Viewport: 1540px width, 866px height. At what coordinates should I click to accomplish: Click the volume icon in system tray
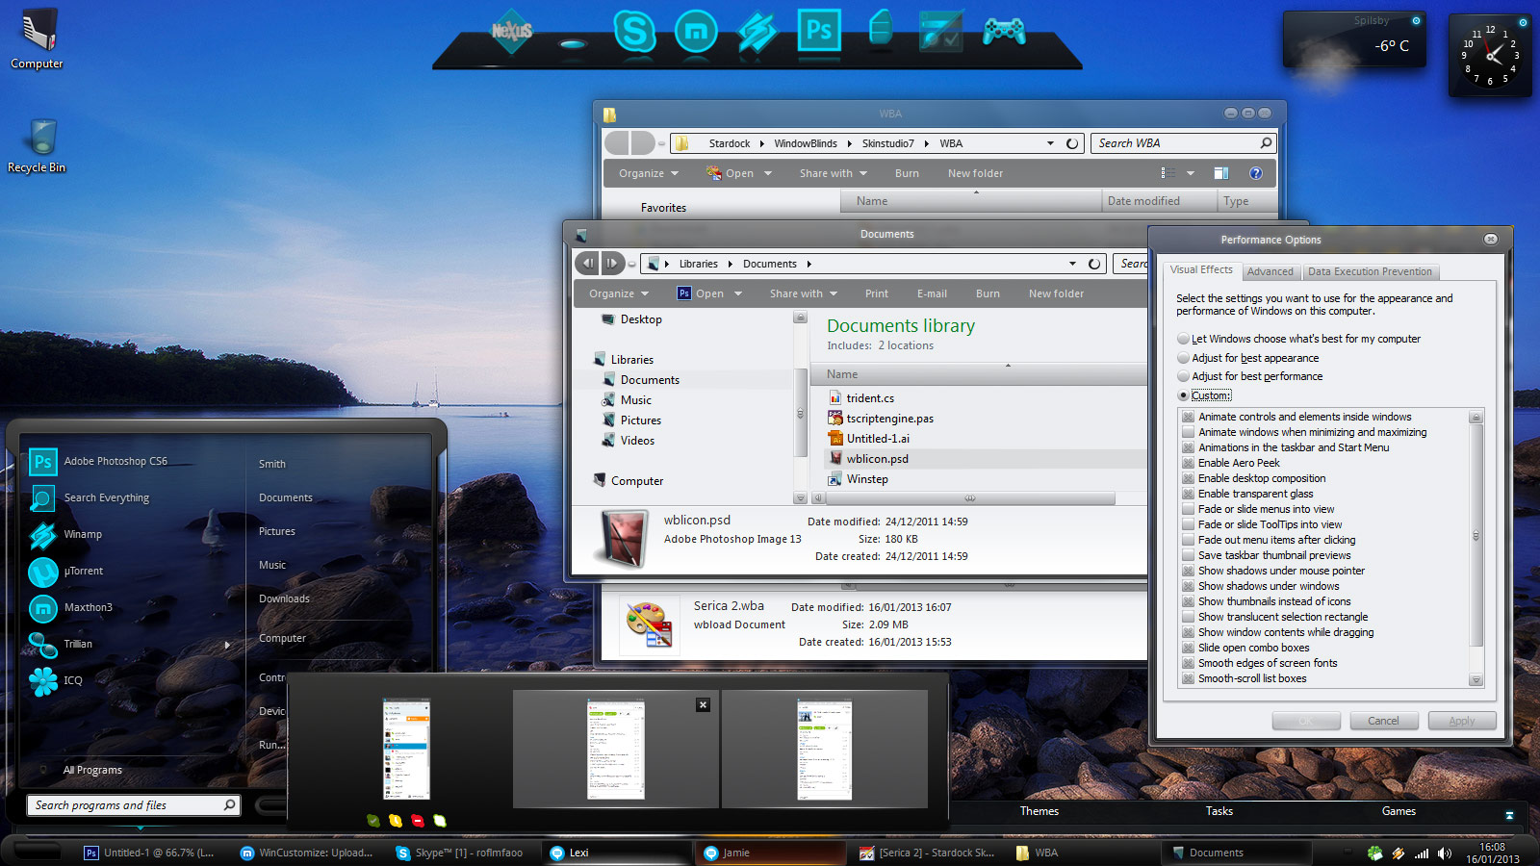(x=1445, y=853)
